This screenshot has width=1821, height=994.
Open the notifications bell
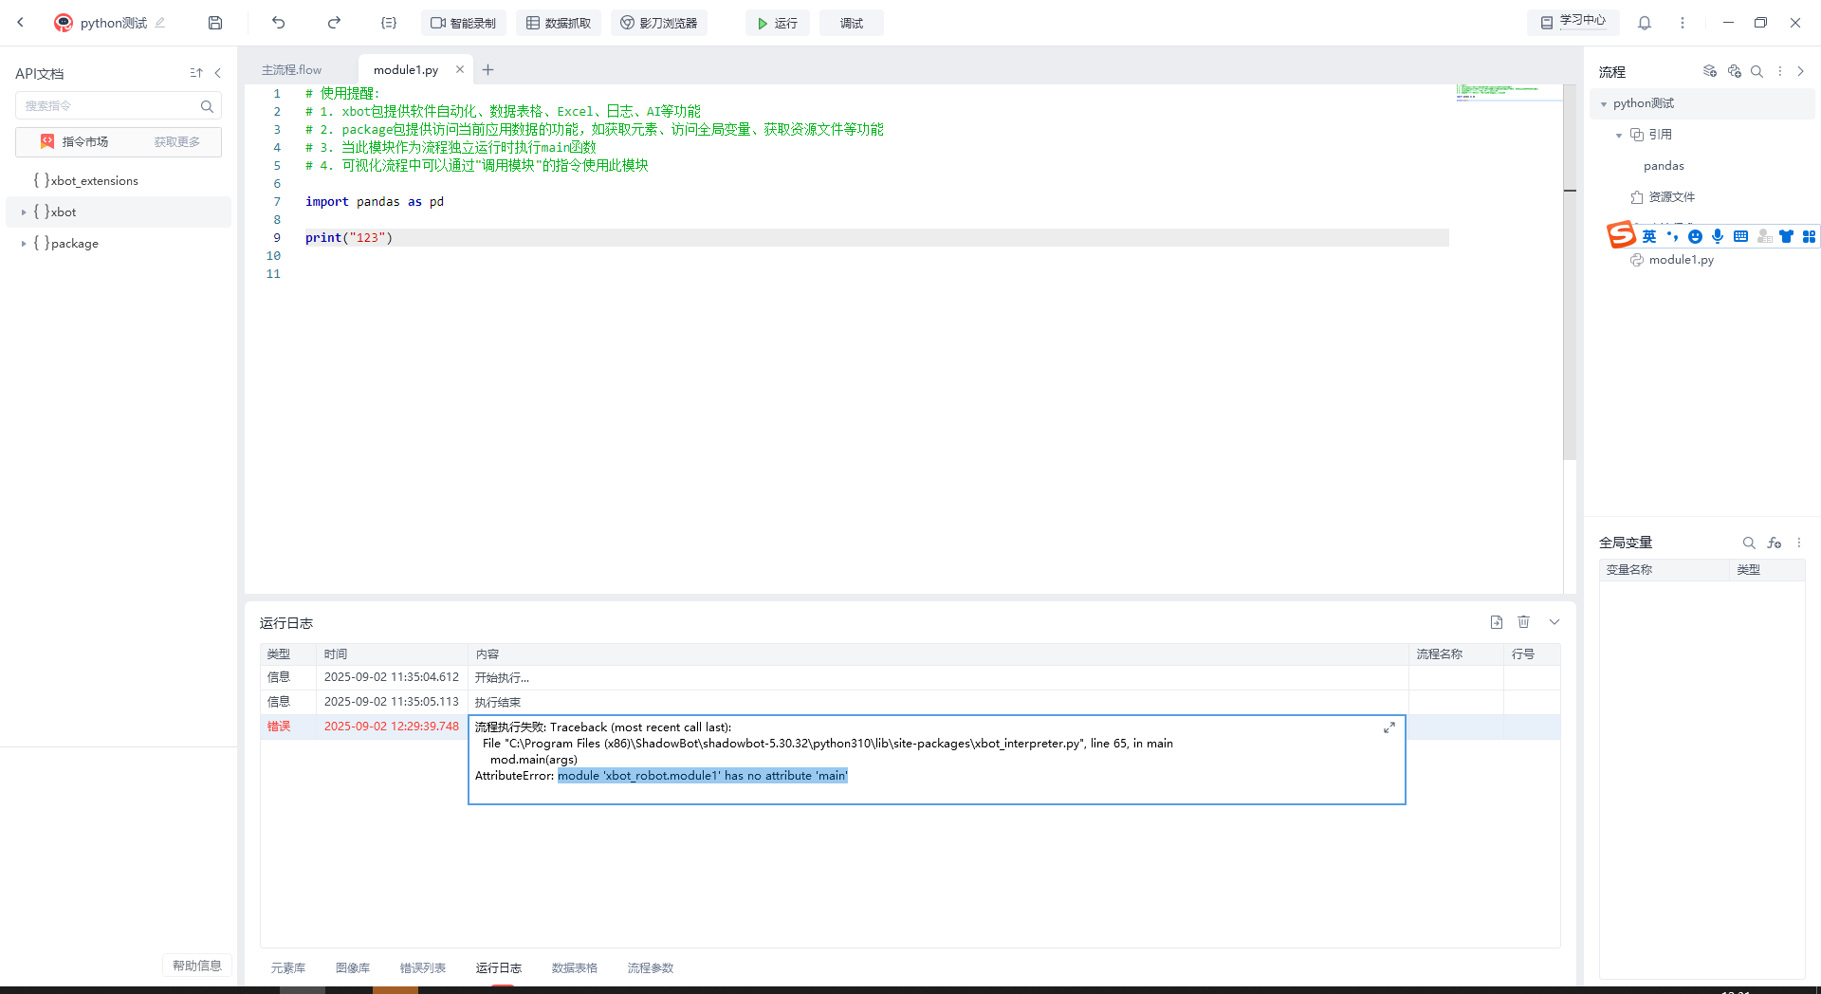pyautogui.click(x=1645, y=23)
